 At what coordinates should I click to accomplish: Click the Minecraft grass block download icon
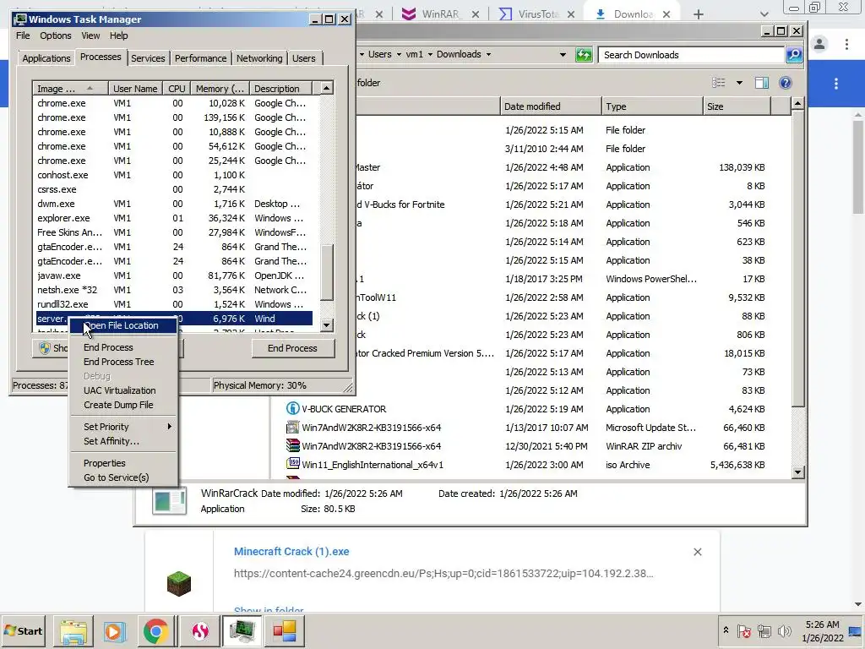[179, 583]
